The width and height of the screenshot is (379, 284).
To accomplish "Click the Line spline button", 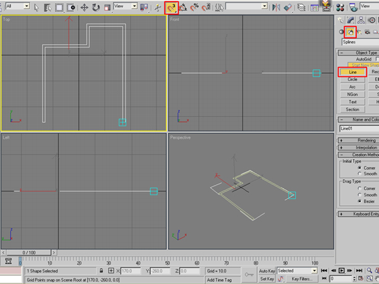I will (x=352, y=72).
